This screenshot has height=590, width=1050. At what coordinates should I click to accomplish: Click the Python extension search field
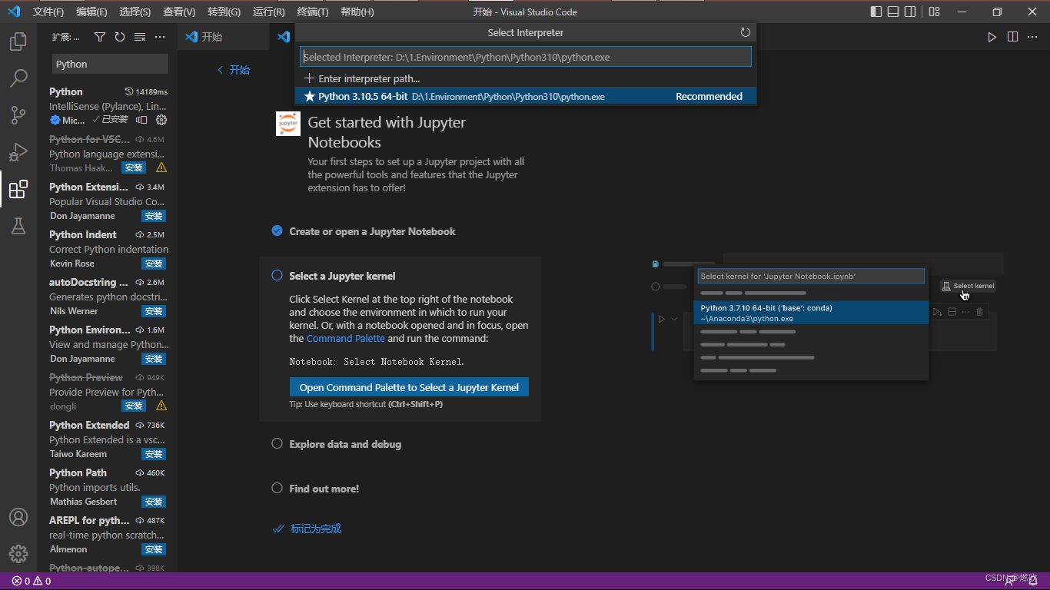pos(109,64)
